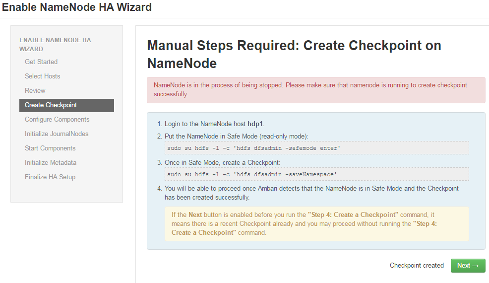The width and height of the screenshot is (489, 283).
Task: Click the bold hdp1 host name
Action: click(x=255, y=124)
